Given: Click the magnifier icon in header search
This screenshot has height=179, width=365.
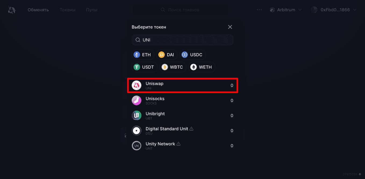Looking at the screenshot, I should pos(163,10).
